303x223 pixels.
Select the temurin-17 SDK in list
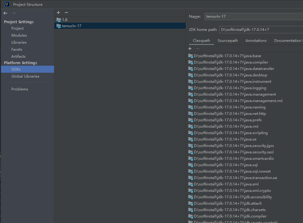coord(120,26)
